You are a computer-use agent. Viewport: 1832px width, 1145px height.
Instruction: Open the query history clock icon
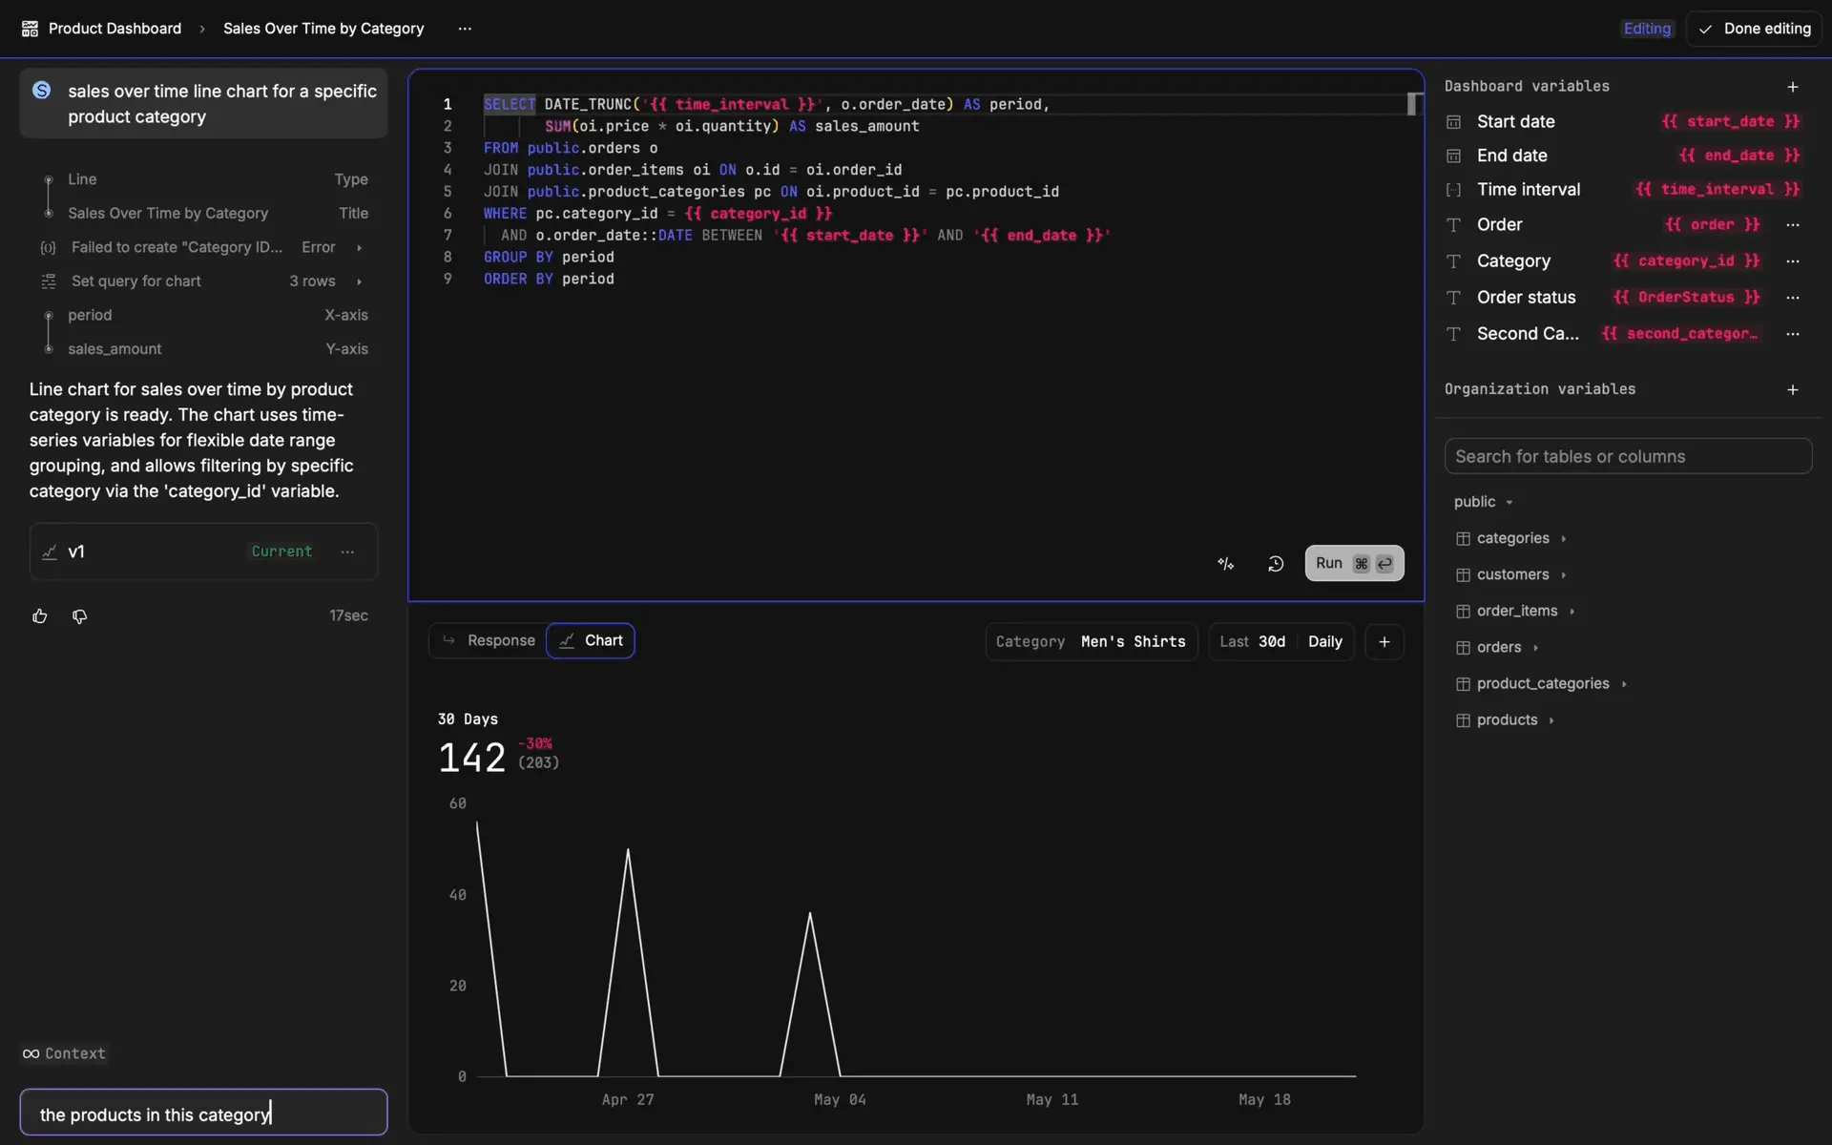(x=1275, y=564)
